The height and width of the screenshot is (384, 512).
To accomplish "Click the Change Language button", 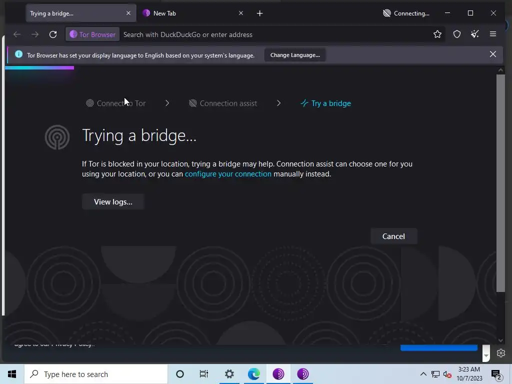I will click(x=295, y=55).
